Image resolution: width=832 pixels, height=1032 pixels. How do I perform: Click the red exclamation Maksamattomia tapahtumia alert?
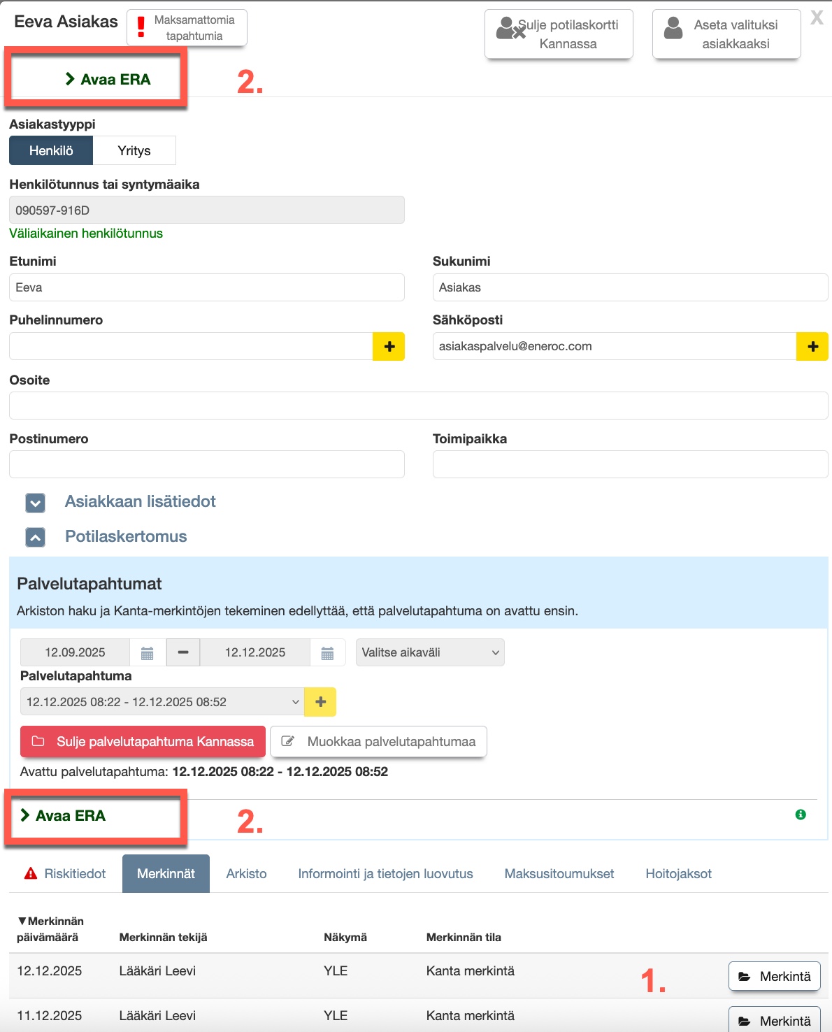[187, 28]
